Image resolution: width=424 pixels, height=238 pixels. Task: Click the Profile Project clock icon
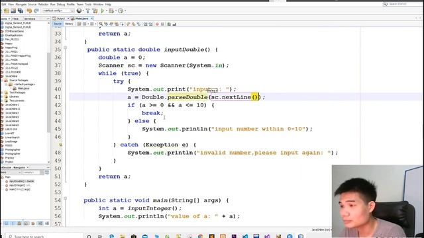pyautogui.click(x=121, y=11)
